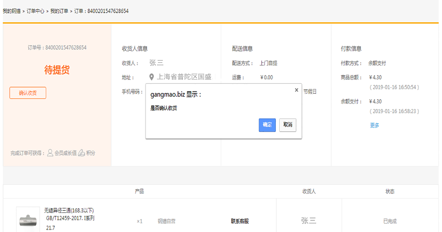Click the 运费 value ¥0.00
442x232 pixels.
coord(267,77)
